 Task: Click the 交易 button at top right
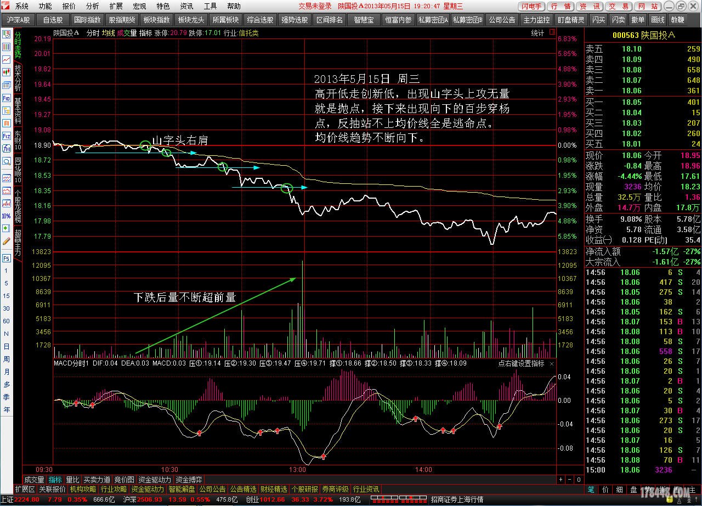tap(619, 7)
